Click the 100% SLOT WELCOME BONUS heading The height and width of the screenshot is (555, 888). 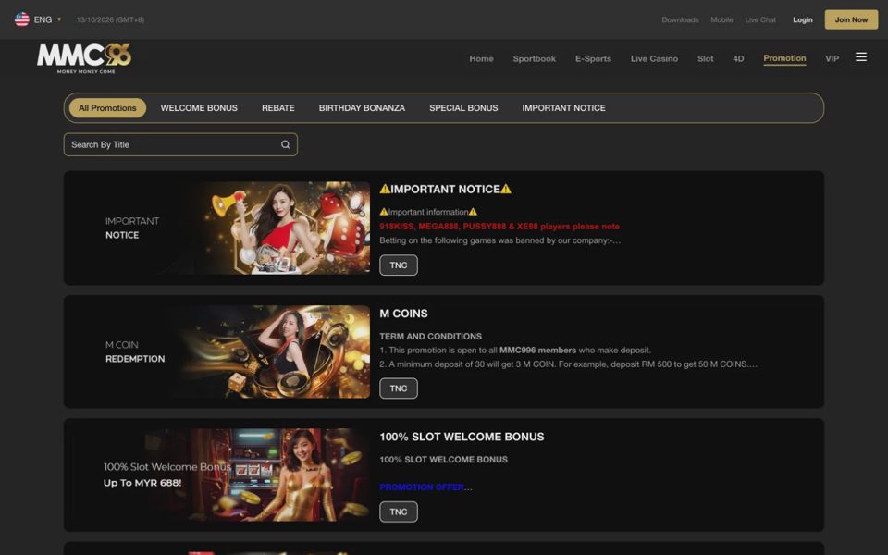click(x=462, y=438)
